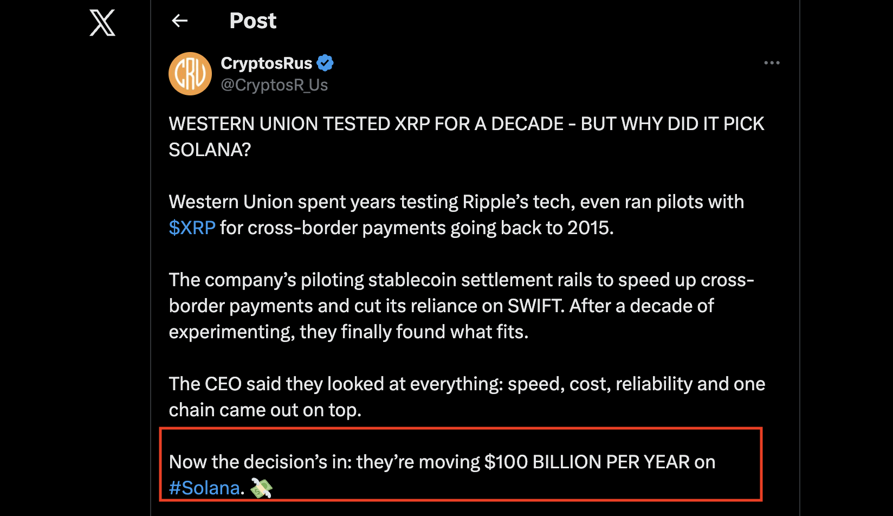Follow the #Solana hashtag link

click(204, 488)
